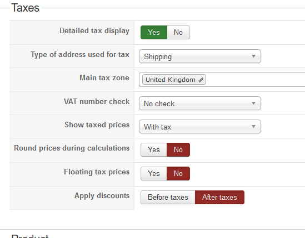Enable Round prices during calculations with Yes
The width and height of the screenshot is (305, 238).
[x=154, y=149]
